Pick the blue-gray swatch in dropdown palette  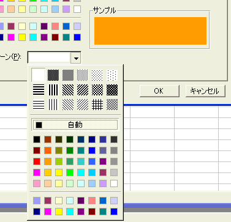pos(103,150)
